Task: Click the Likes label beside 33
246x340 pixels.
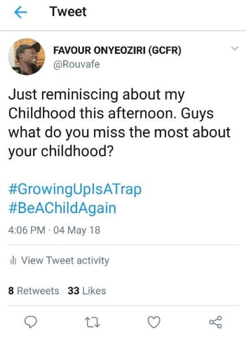Action: [94, 291]
